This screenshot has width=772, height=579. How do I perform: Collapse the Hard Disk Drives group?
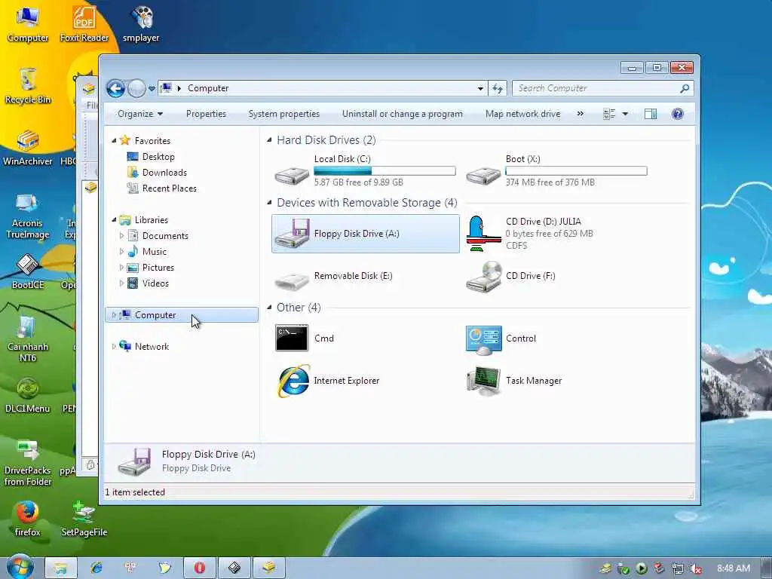[269, 140]
